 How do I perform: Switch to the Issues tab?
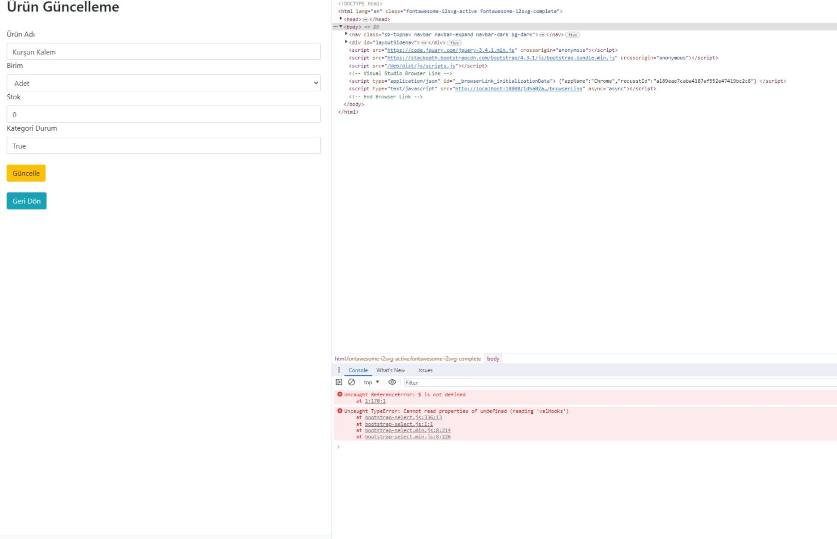coord(425,370)
